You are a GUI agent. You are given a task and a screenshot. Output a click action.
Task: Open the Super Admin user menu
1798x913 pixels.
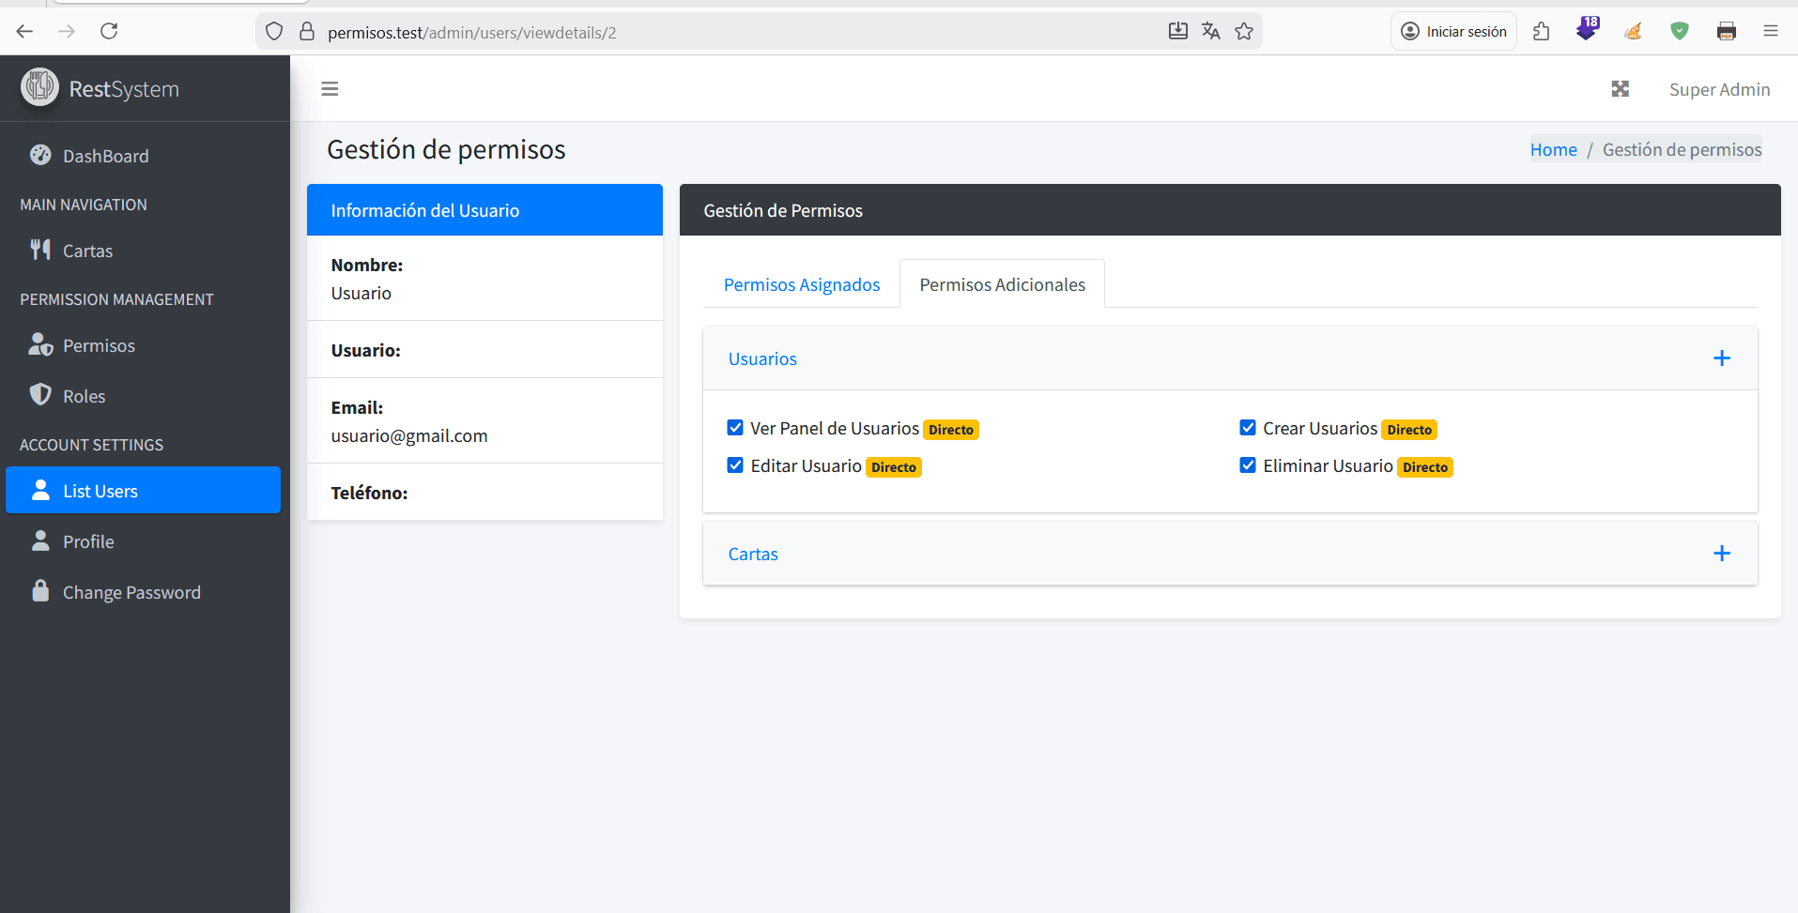pos(1718,89)
